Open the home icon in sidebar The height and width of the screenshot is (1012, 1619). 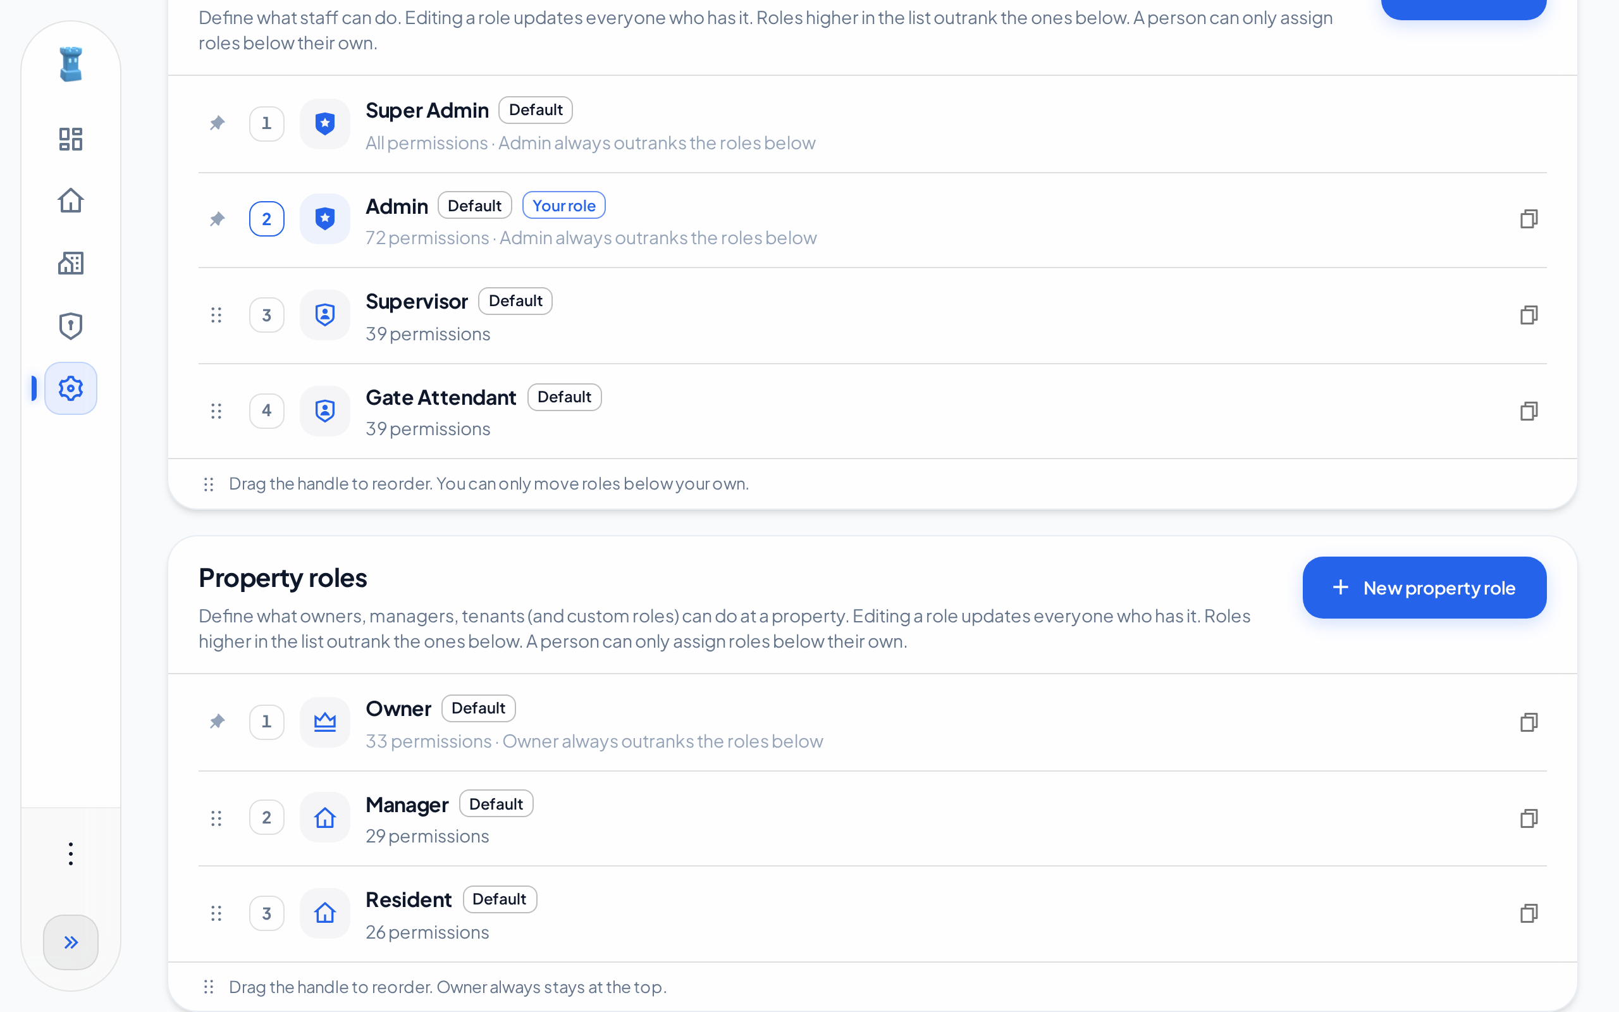pos(70,201)
